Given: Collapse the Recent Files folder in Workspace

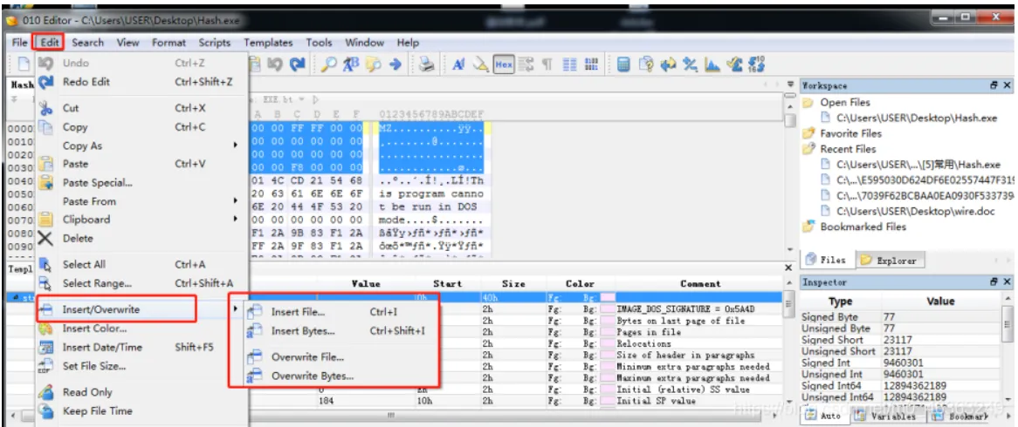Looking at the screenshot, I should click(x=808, y=149).
